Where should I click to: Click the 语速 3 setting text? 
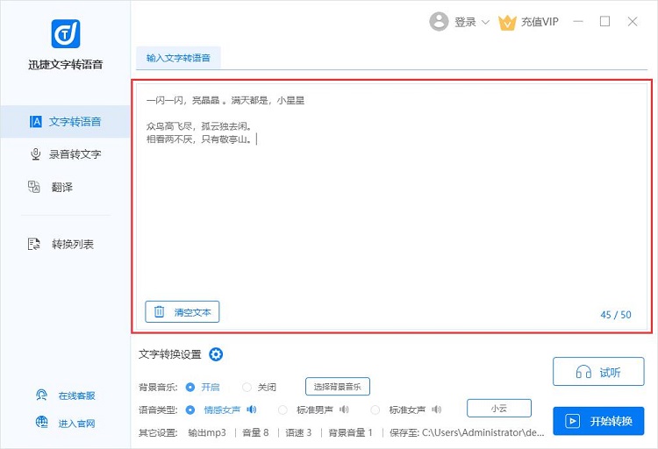click(298, 432)
